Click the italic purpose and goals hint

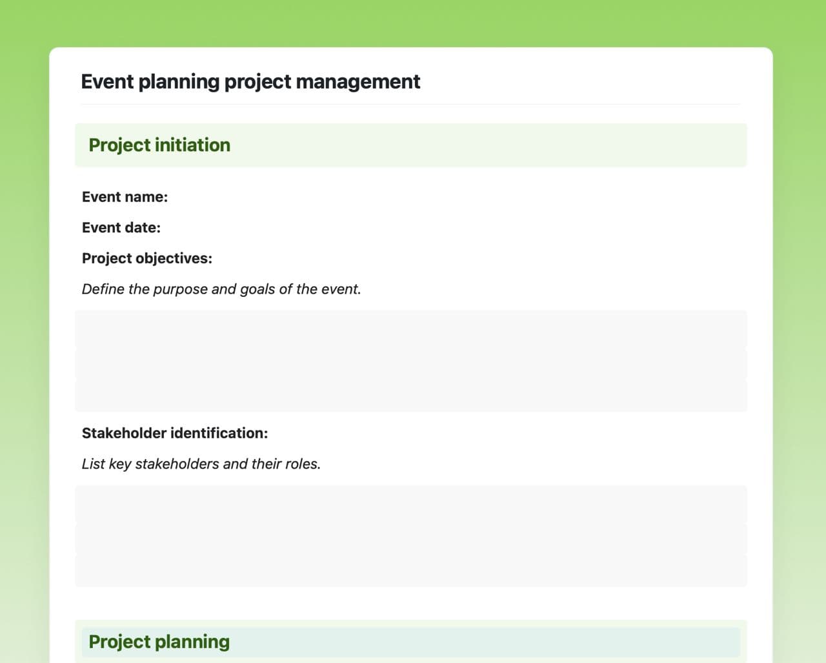(221, 289)
